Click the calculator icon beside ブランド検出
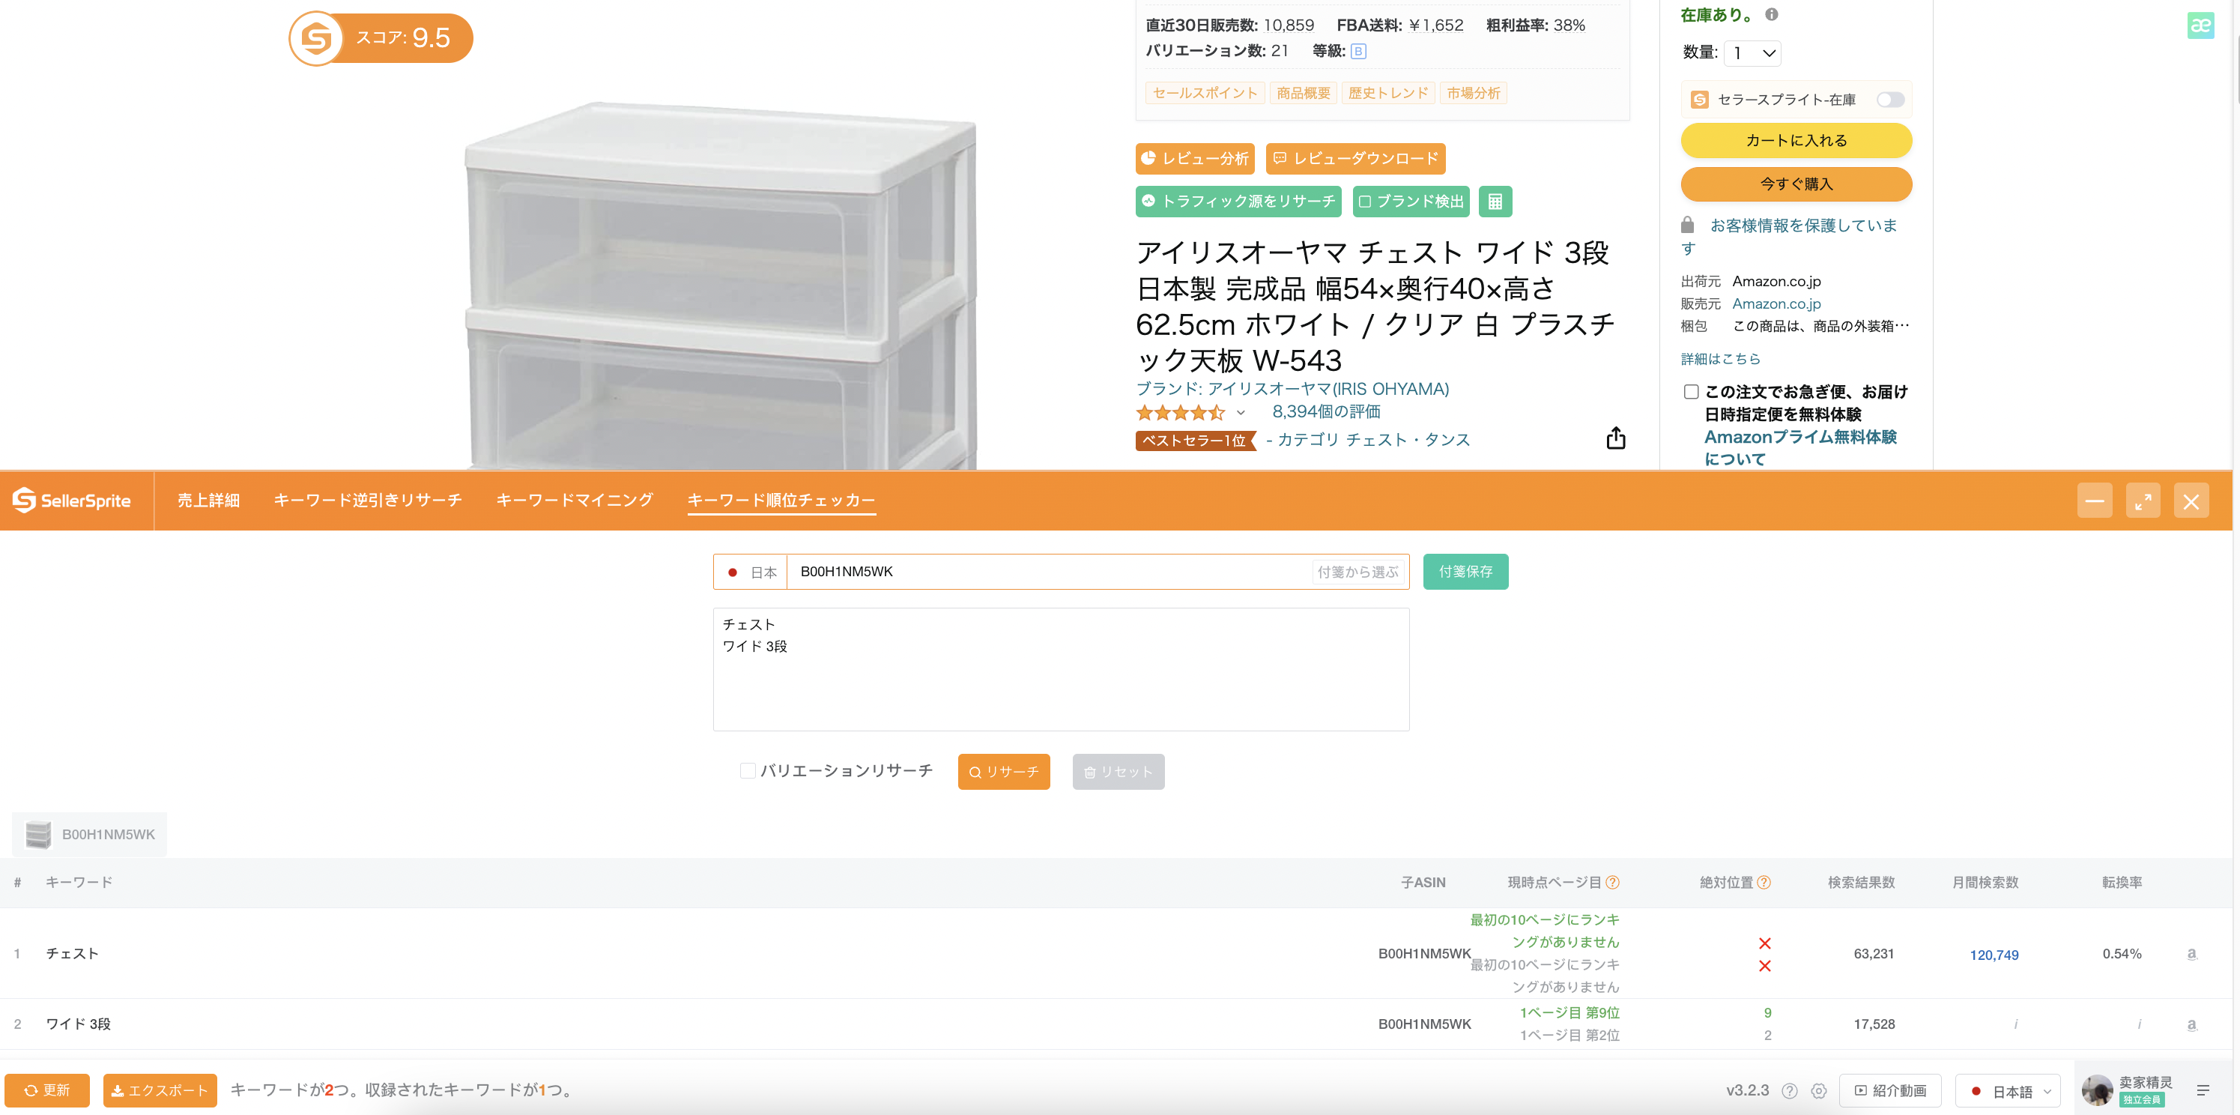The width and height of the screenshot is (2240, 1115). (x=1495, y=202)
